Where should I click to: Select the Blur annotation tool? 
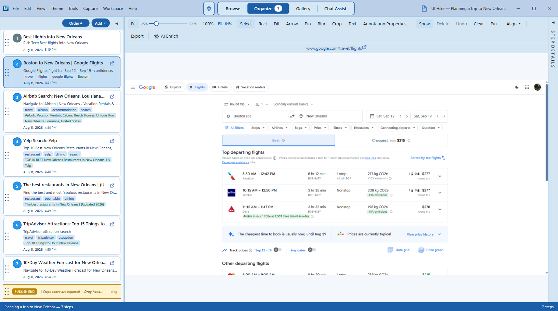[322, 24]
